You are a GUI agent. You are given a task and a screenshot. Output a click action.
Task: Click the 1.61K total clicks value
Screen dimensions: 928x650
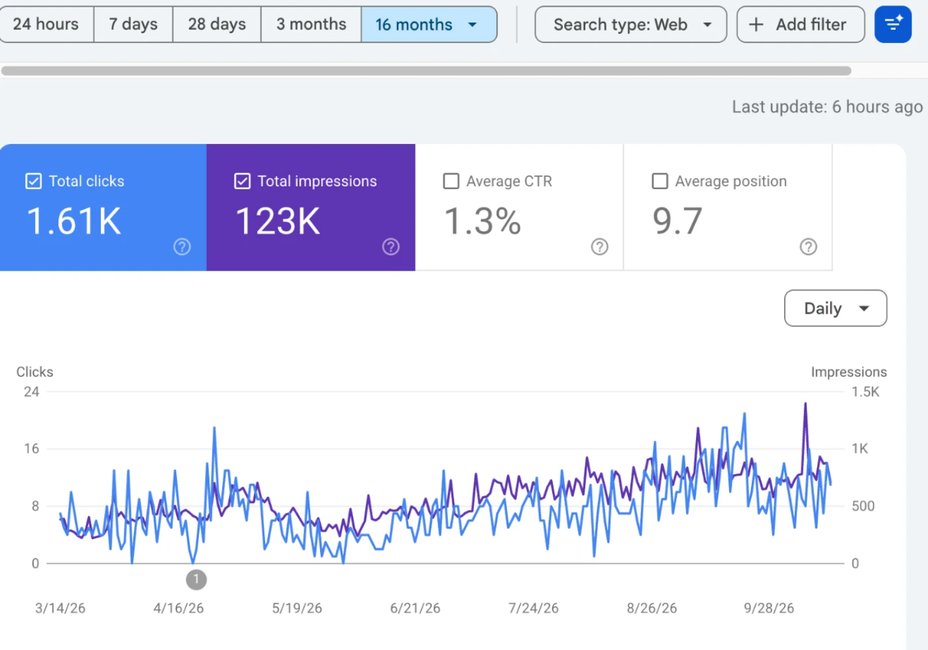click(x=74, y=221)
